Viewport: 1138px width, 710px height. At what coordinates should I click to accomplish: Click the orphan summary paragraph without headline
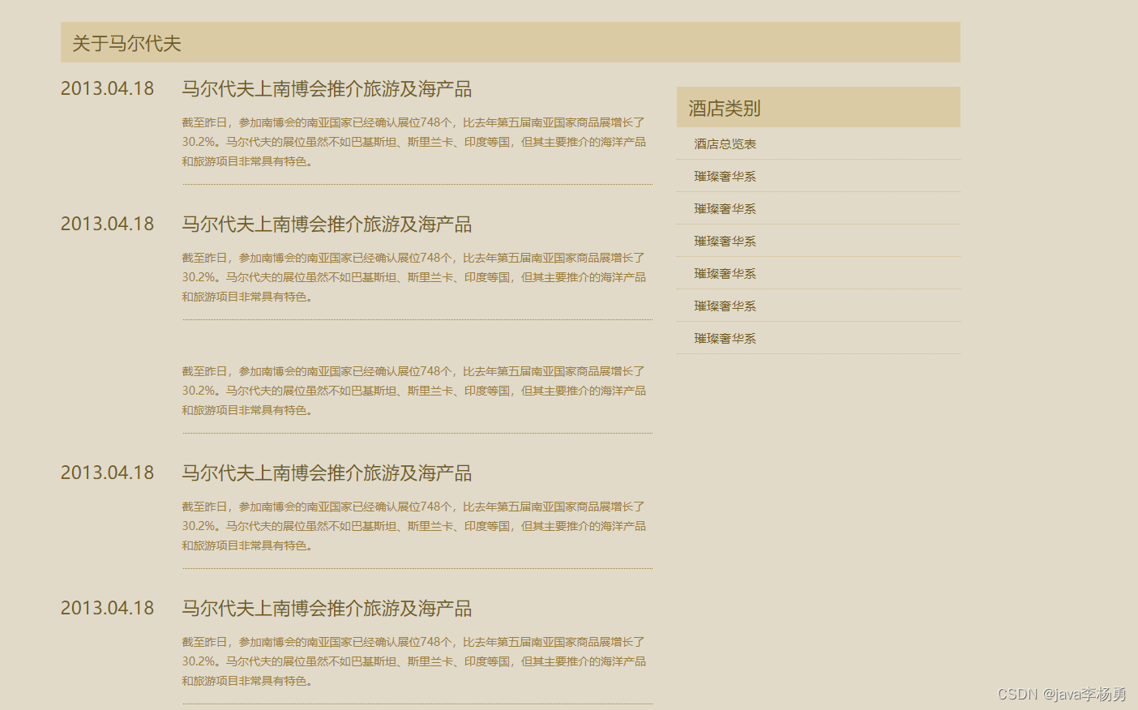click(413, 391)
